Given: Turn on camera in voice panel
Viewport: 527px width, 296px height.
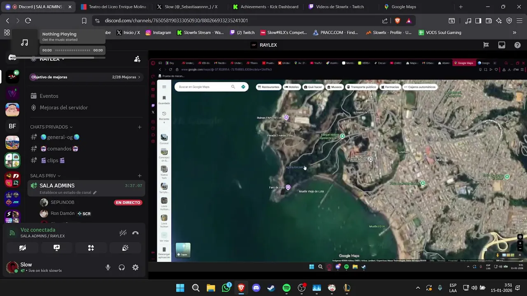Looking at the screenshot, I should click(x=23, y=248).
